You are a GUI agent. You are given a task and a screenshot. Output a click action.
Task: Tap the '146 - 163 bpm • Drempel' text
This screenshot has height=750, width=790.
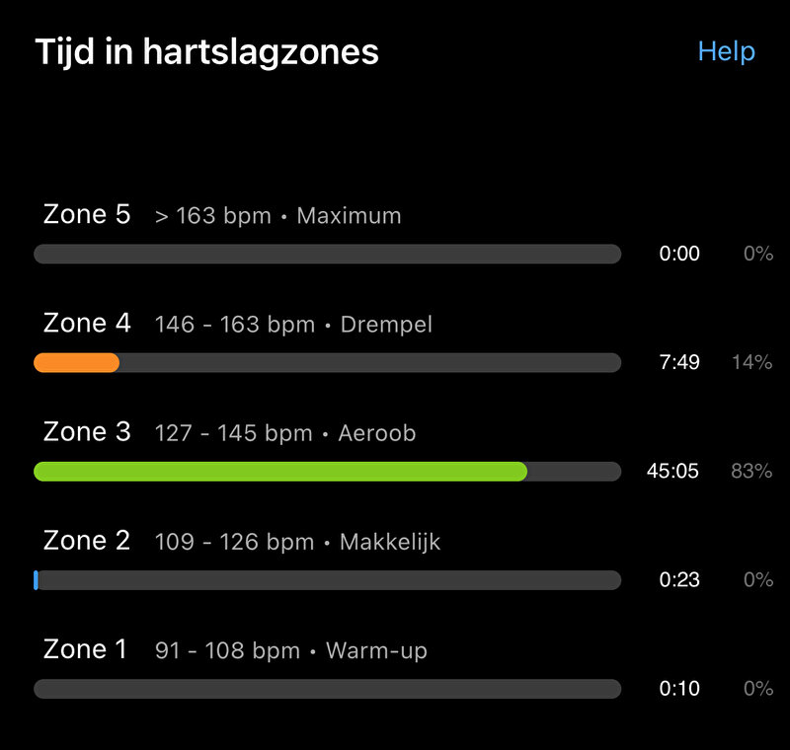tap(293, 325)
